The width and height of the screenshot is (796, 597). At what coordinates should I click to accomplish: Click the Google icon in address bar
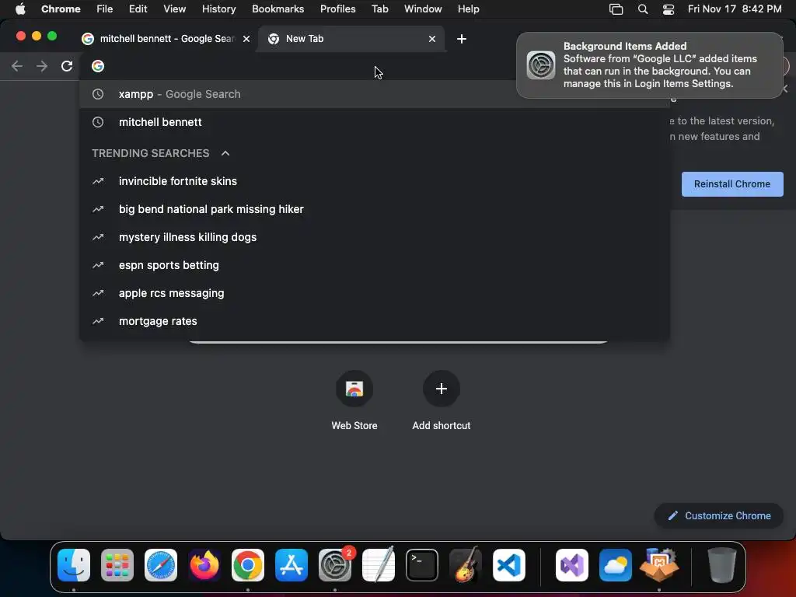point(98,66)
